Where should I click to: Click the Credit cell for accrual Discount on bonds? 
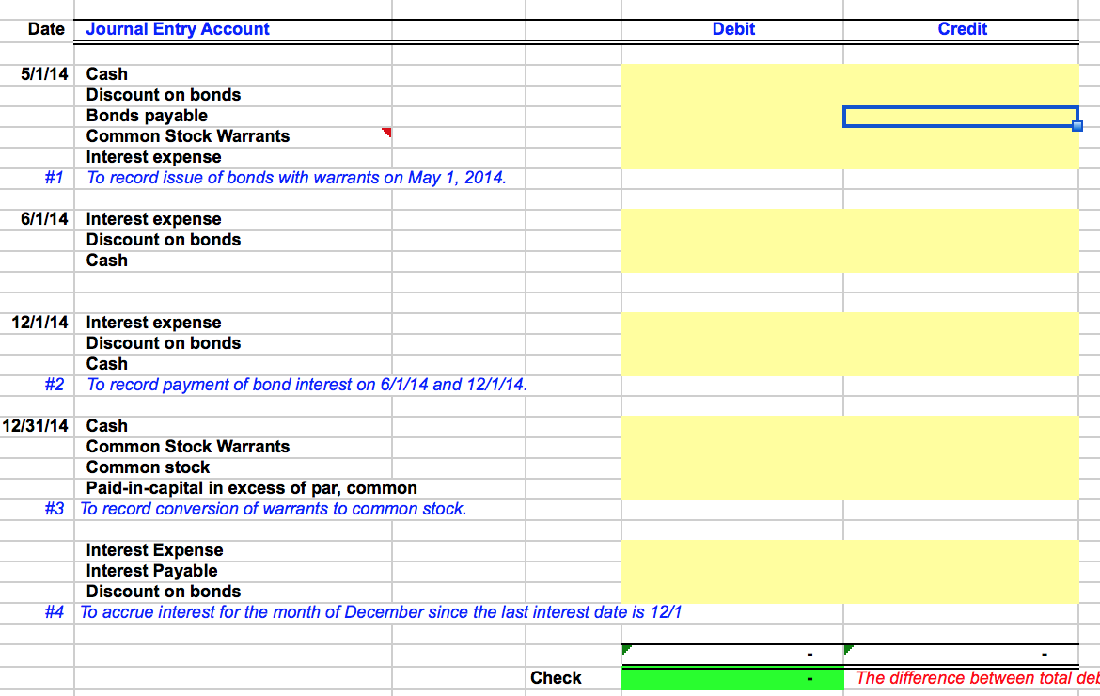coord(961,593)
